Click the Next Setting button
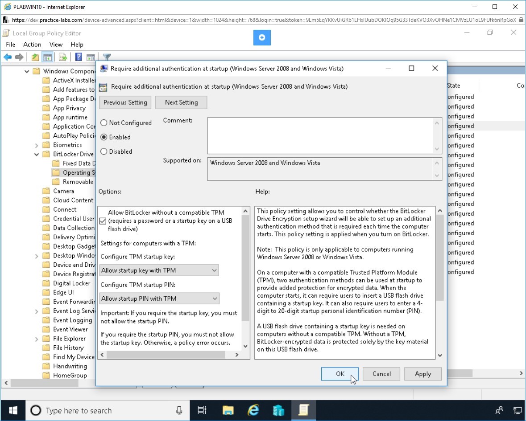 (x=181, y=102)
